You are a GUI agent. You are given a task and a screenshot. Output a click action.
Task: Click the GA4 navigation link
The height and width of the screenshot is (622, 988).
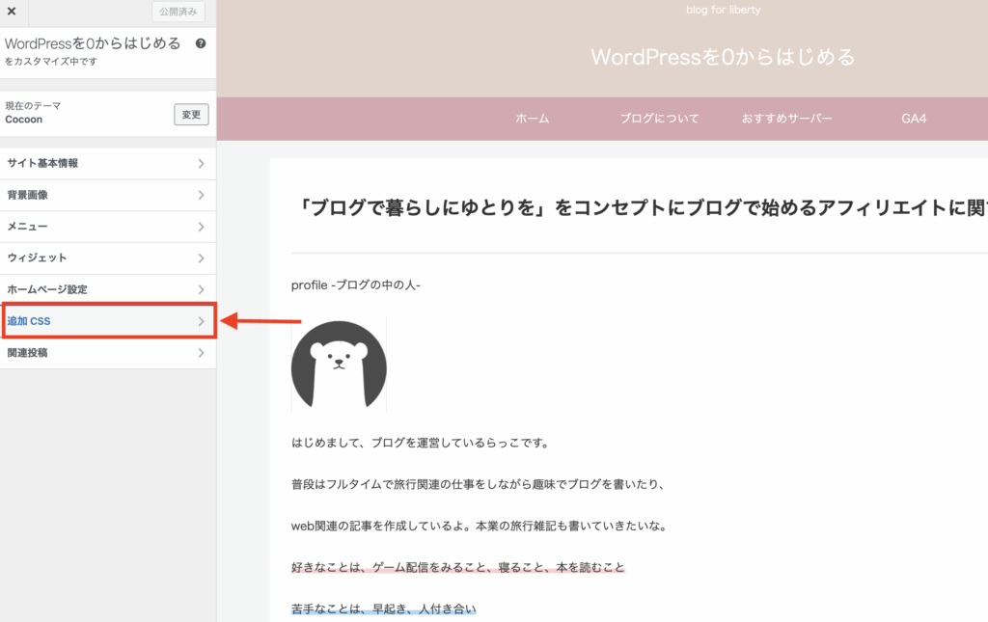tap(914, 119)
